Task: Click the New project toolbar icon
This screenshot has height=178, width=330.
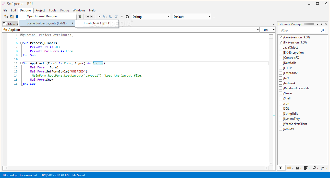Action: (6, 17)
